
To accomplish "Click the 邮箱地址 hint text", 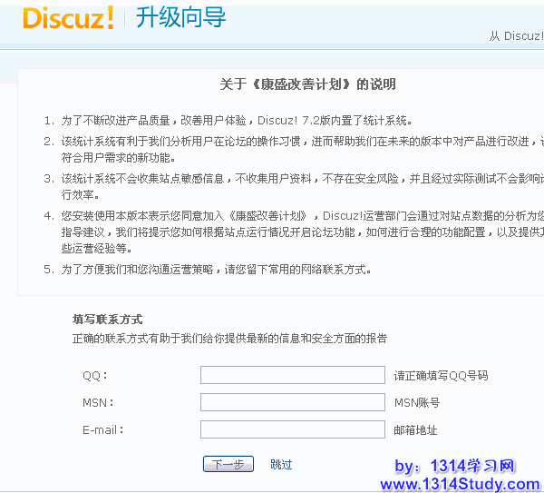I will 415,430.
